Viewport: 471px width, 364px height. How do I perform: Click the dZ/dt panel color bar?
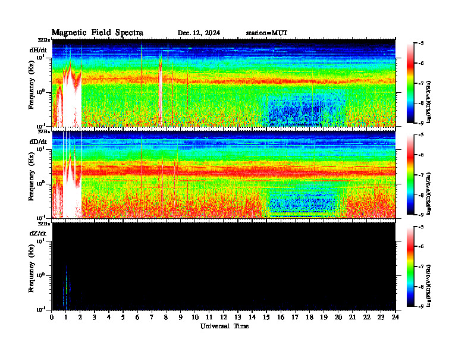point(410,266)
